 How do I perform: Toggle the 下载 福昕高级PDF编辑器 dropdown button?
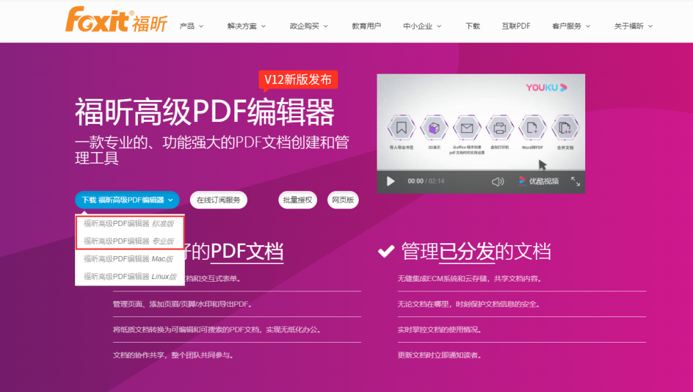127,200
